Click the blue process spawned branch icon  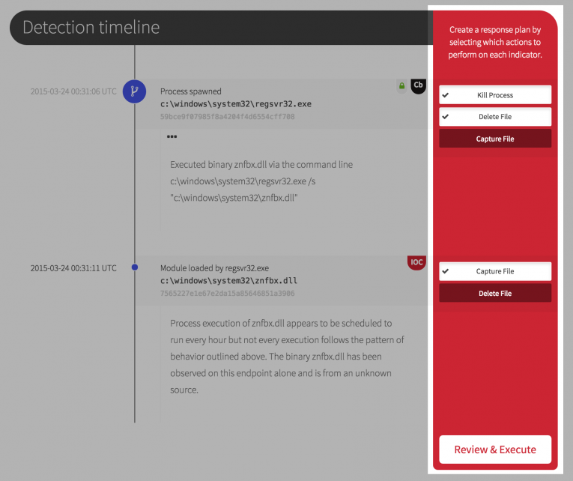pos(134,91)
